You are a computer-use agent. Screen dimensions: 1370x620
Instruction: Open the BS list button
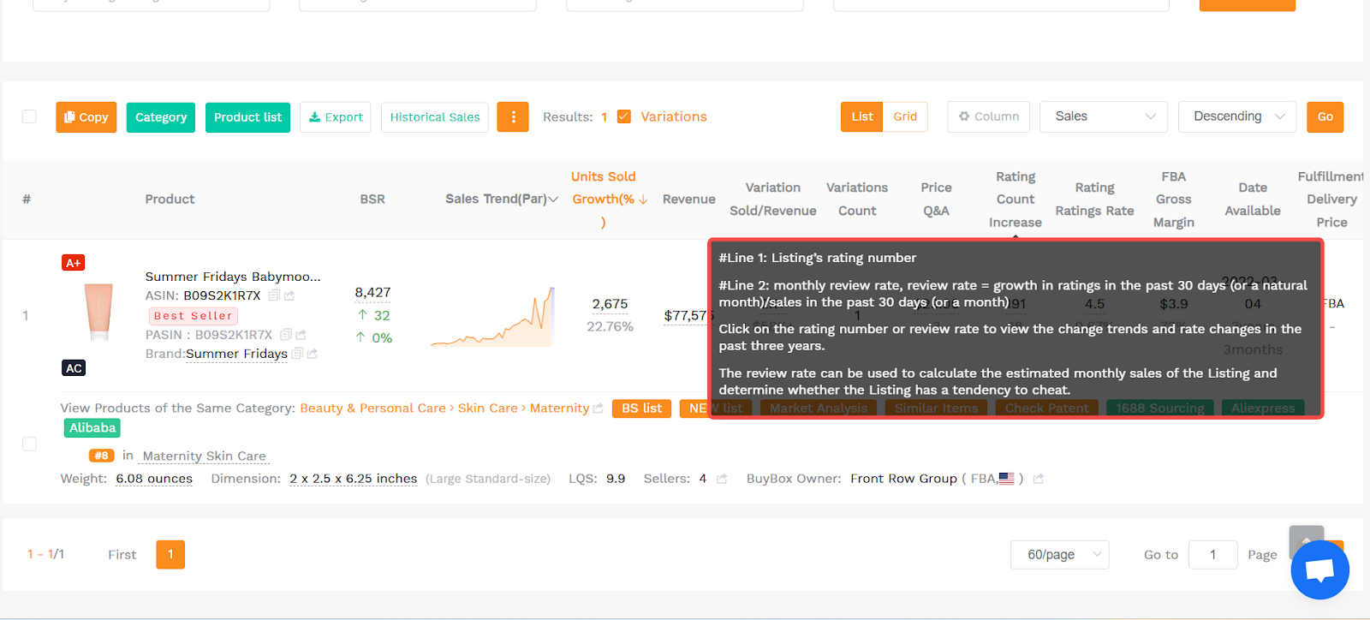coord(641,408)
